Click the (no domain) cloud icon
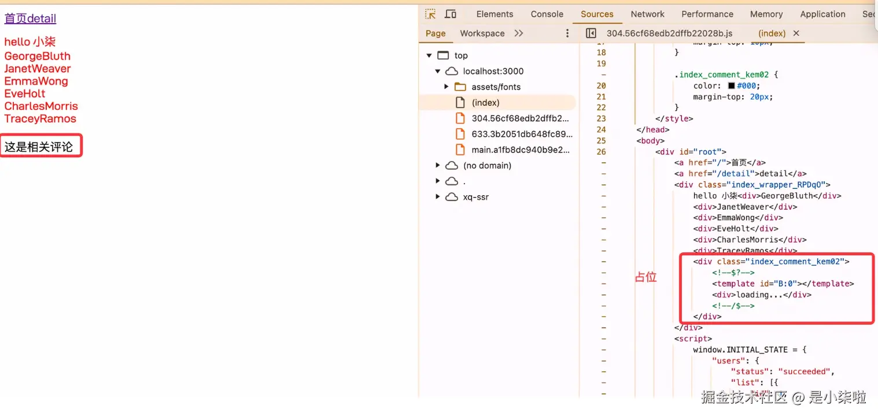The width and height of the screenshot is (878, 417). [x=451, y=165]
